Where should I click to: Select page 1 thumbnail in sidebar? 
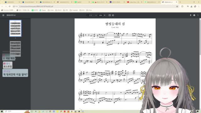15,28
